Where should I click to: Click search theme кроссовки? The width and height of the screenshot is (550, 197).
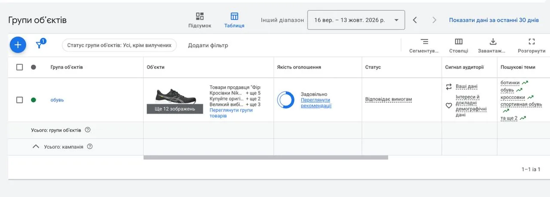click(513, 97)
